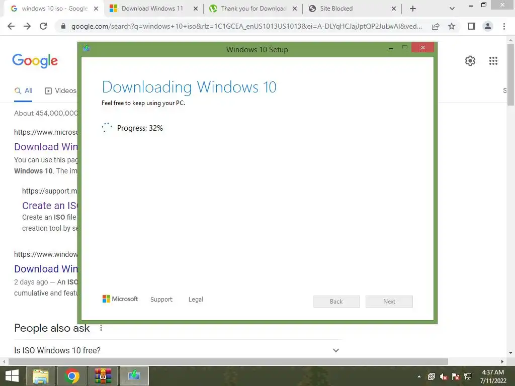
Task: Open People also ask options menu
Action: coord(101,328)
